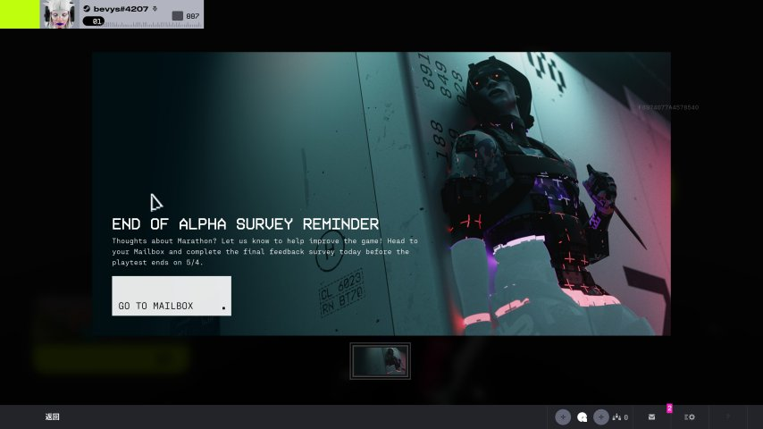Click the GO TO MAILBOX button
Screen dimensions: 763x429
point(172,296)
